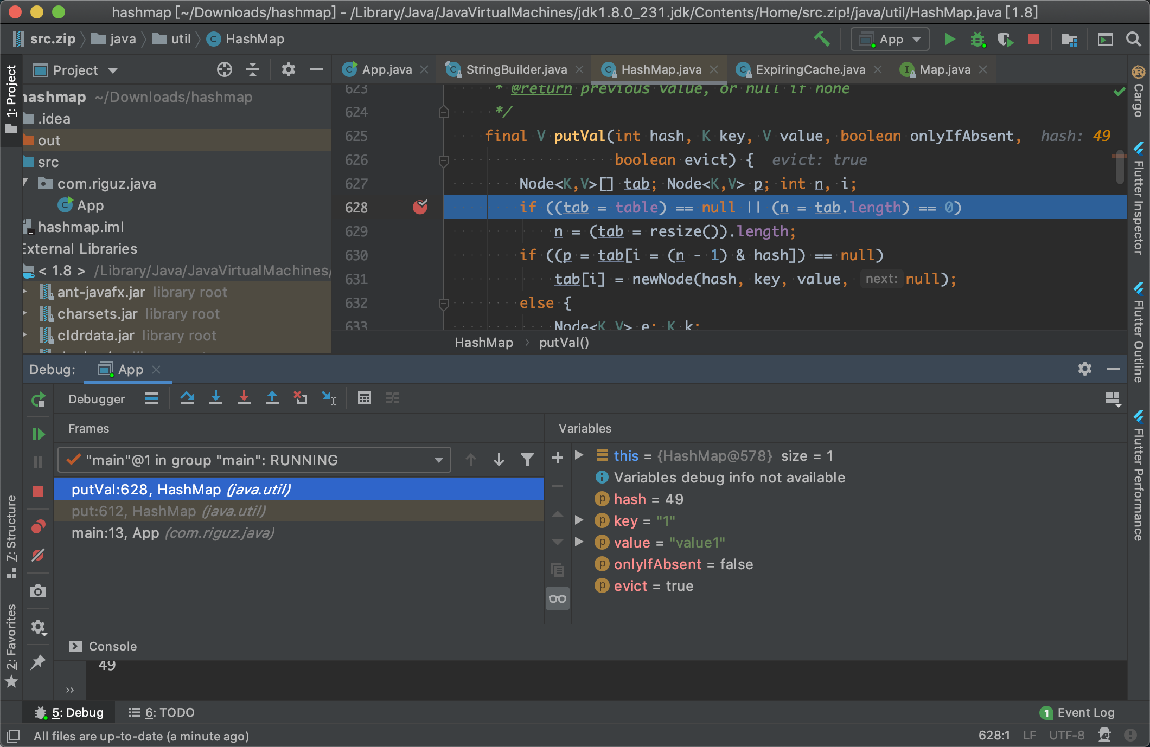Image resolution: width=1150 pixels, height=747 pixels.
Task: Expand the this variable in Variables
Action: pos(579,456)
